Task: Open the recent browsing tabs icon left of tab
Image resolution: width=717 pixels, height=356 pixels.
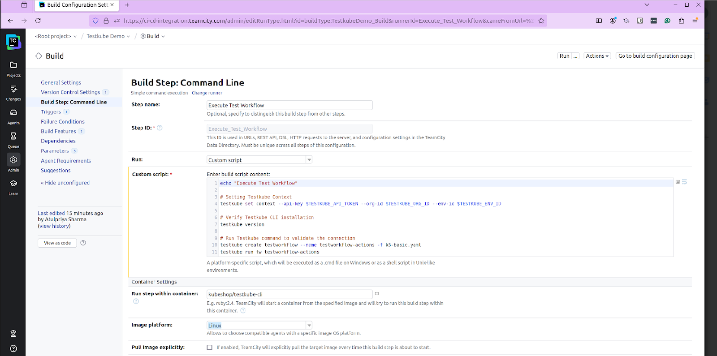Action: (x=24, y=5)
